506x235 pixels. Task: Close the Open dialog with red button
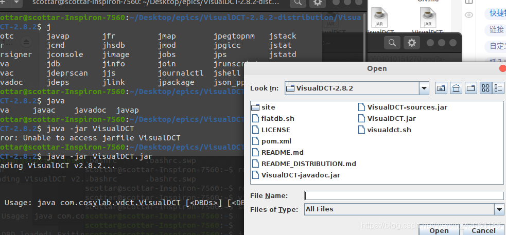tap(503, 68)
